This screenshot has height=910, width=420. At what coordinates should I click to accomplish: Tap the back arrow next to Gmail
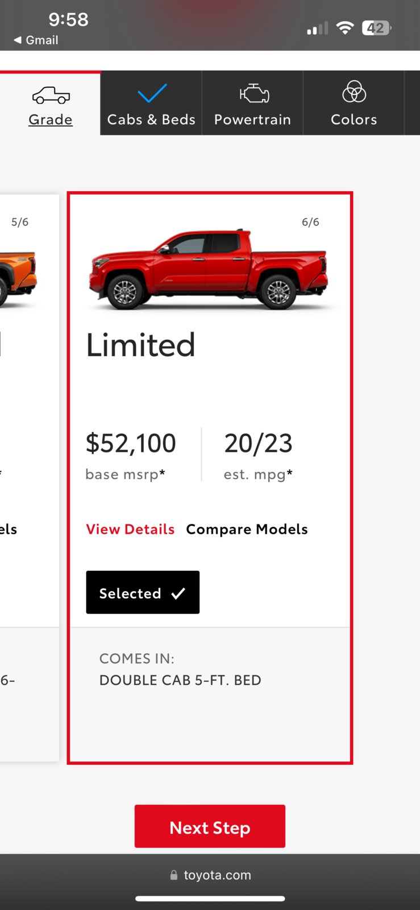click(x=18, y=40)
